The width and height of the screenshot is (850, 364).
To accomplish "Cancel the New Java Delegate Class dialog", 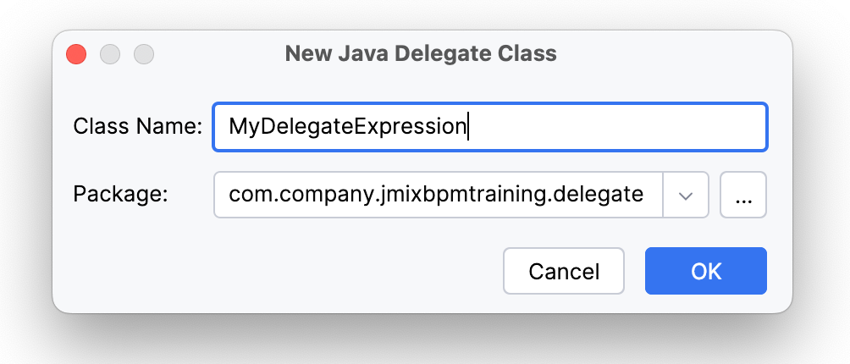I will click(564, 271).
